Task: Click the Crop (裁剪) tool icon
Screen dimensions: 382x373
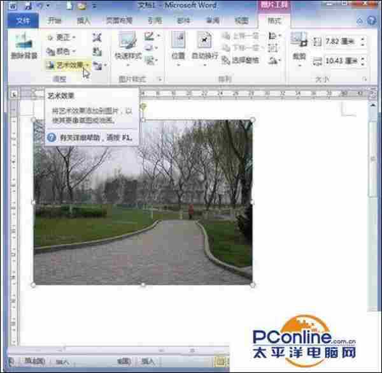Action: [x=299, y=43]
